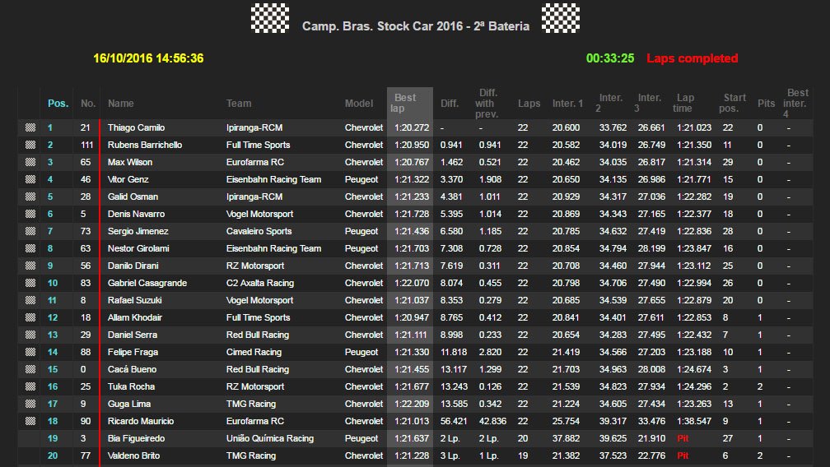Image resolution: width=830 pixels, height=467 pixels.
Task: Click the Inter. 1 column header
Action: (x=567, y=104)
